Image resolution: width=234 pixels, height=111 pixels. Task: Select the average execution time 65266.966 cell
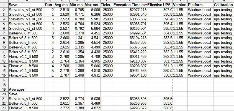pos(130,103)
